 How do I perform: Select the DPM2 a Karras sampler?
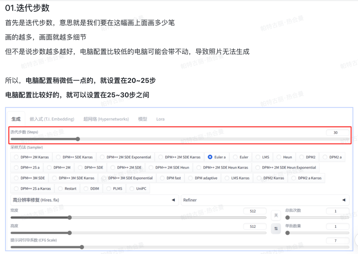(306, 178)
